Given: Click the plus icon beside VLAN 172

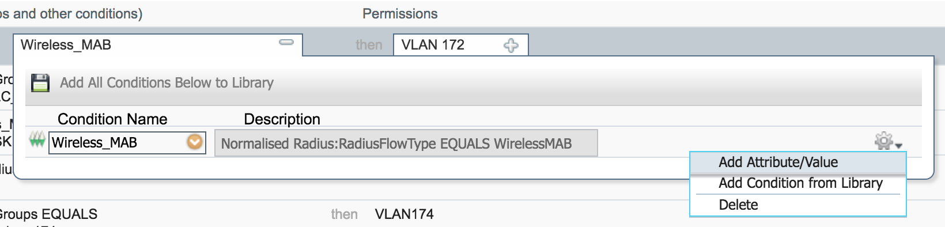Looking at the screenshot, I should pyautogui.click(x=511, y=46).
